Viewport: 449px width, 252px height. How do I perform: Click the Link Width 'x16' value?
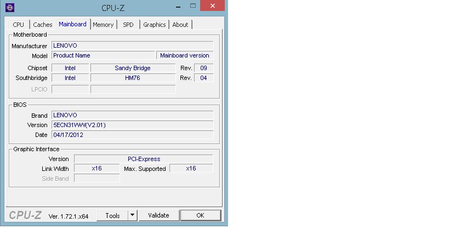coord(97,169)
